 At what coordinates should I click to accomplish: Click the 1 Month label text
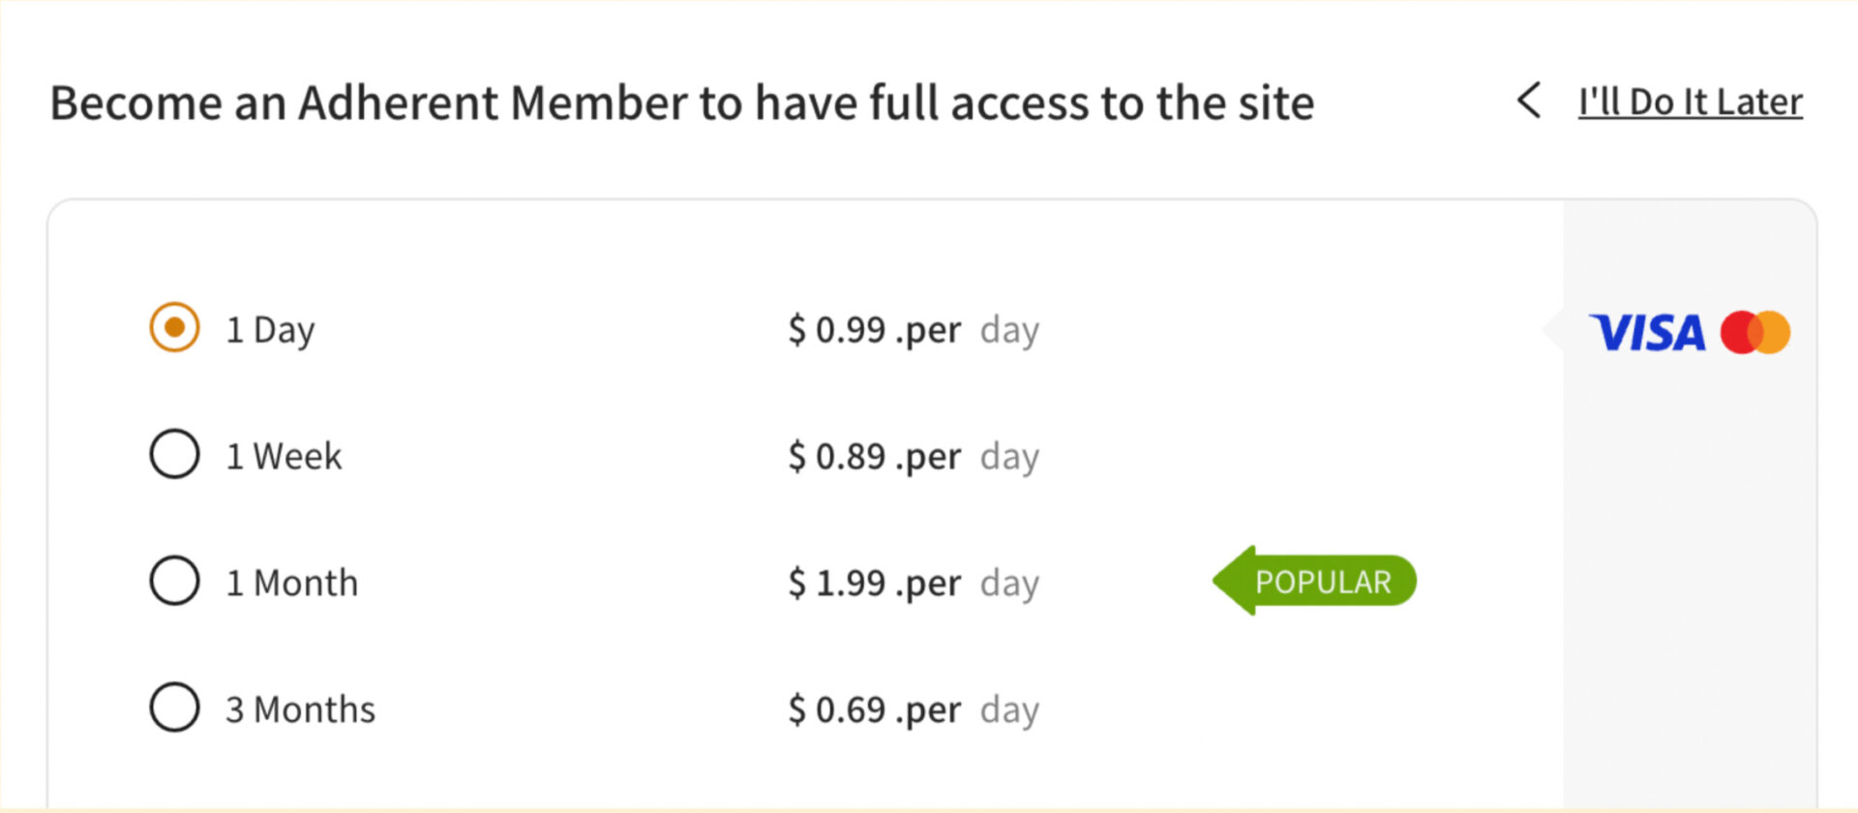coord(291,582)
